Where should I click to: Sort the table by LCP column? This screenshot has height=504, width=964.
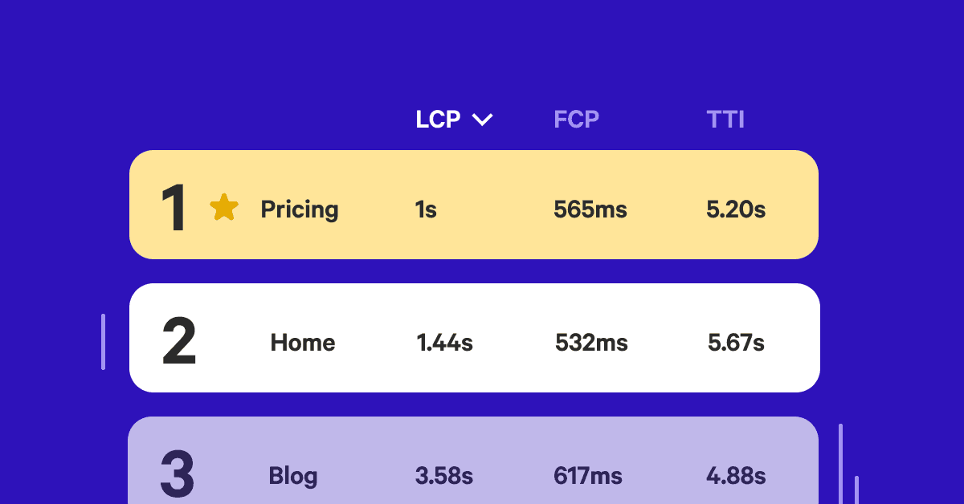click(438, 120)
